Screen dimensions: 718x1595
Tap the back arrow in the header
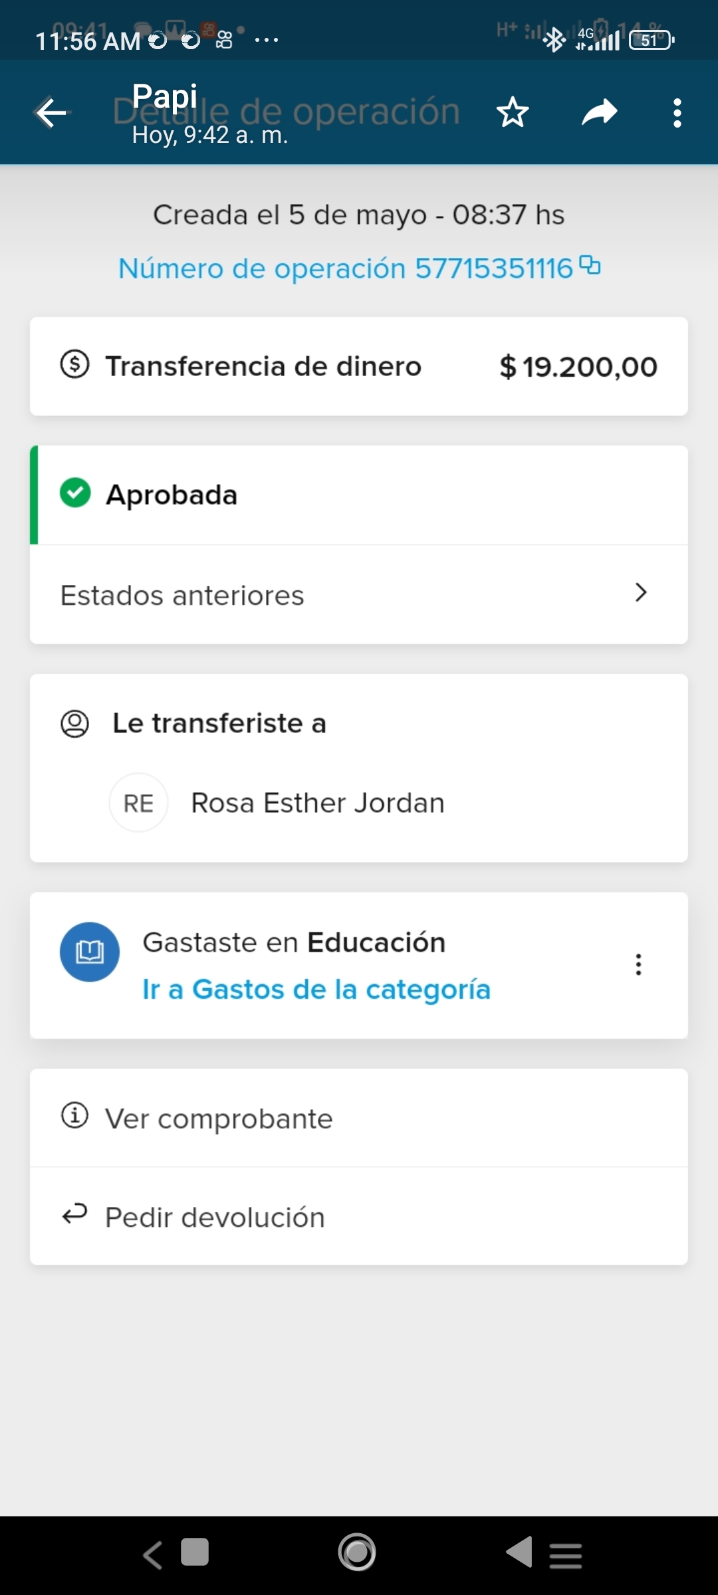pos(52,113)
